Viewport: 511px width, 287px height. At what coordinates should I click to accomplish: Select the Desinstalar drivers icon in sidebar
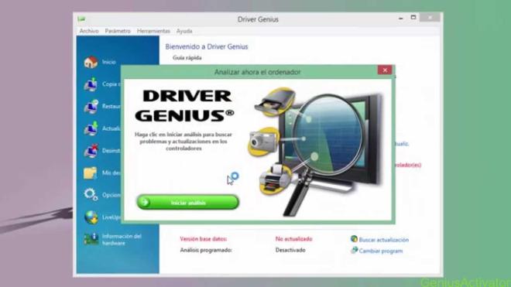tap(91, 151)
